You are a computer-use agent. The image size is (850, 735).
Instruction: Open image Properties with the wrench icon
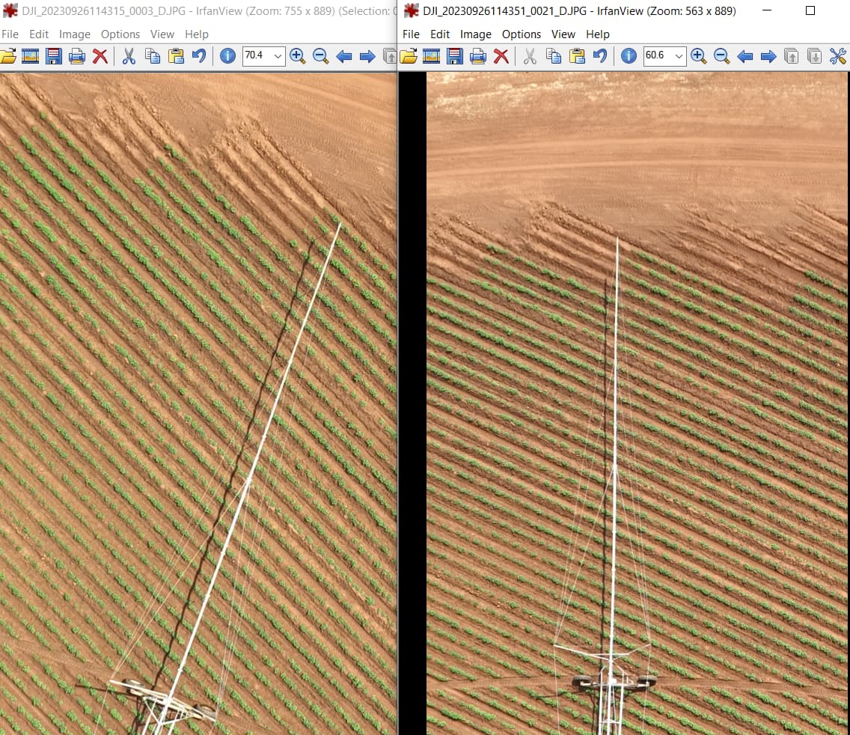pyautogui.click(x=837, y=56)
